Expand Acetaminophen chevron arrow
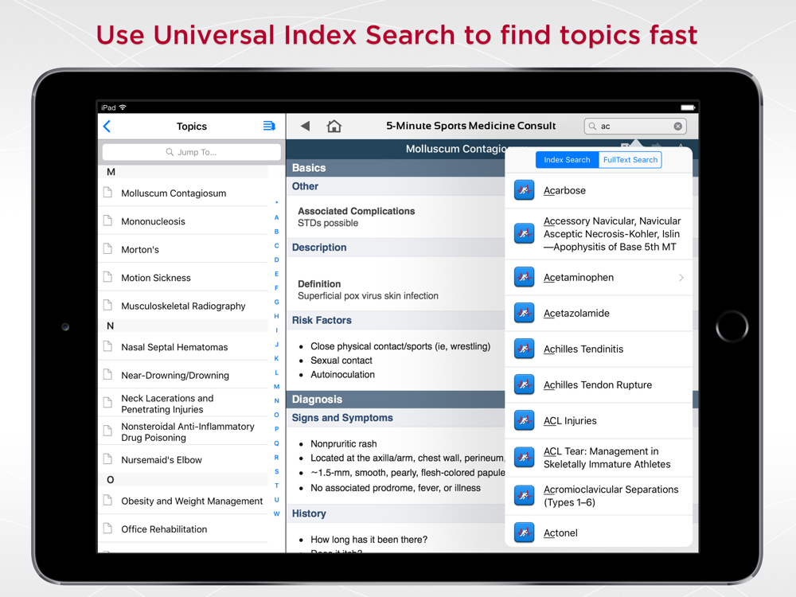Screen dimensions: 796x597 (x=681, y=277)
